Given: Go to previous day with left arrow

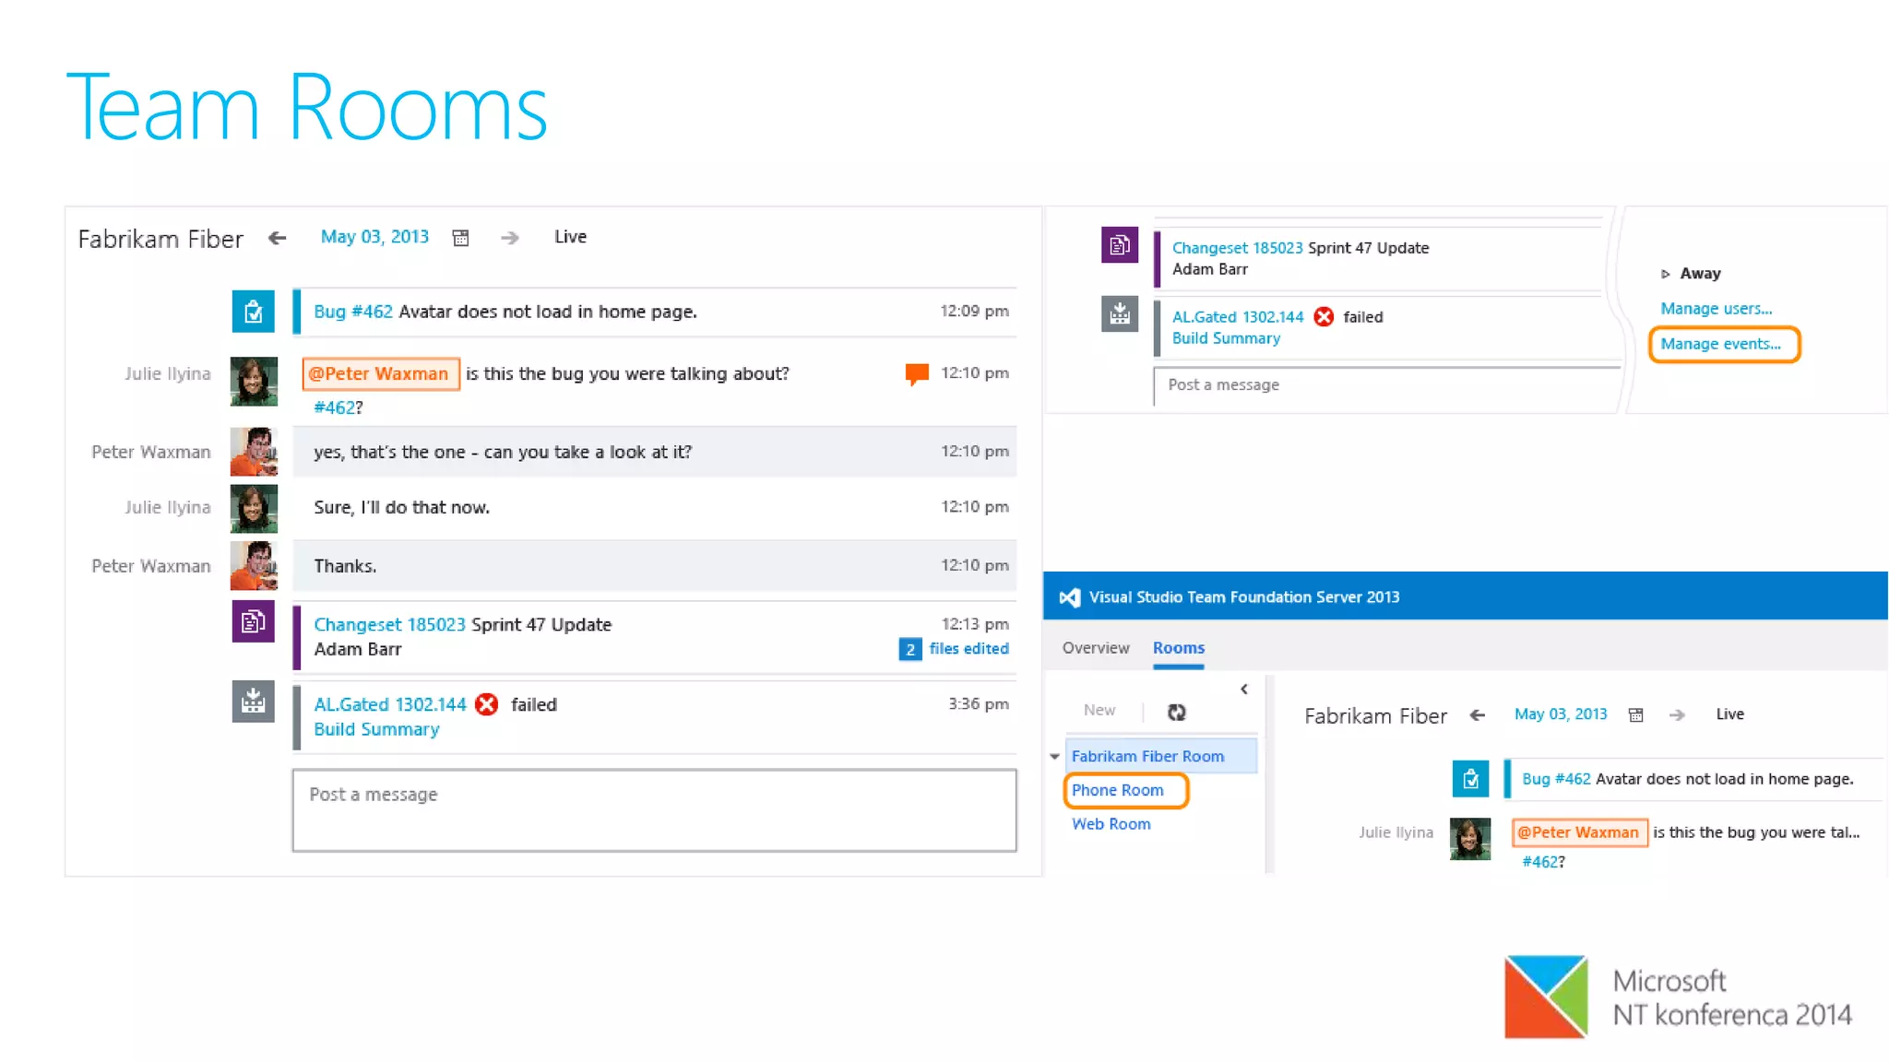Looking at the screenshot, I should (277, 238).
